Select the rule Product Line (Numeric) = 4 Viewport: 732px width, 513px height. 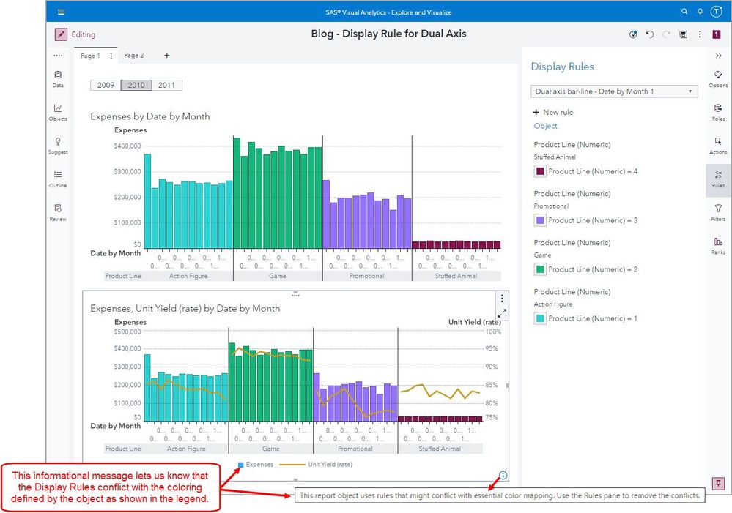pos(593,171)
